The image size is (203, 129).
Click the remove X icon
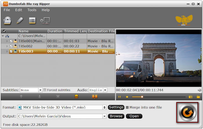tap(58, 96)
